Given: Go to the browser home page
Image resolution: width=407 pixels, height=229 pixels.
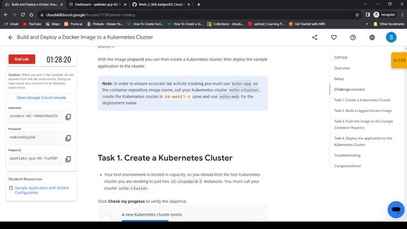Looking at the screenshot, I should pos(31,15).
